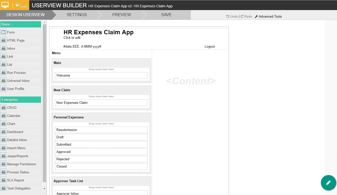Click the Link element icon
This screenshot has height=195, width=337.
(x=3, y=56)
